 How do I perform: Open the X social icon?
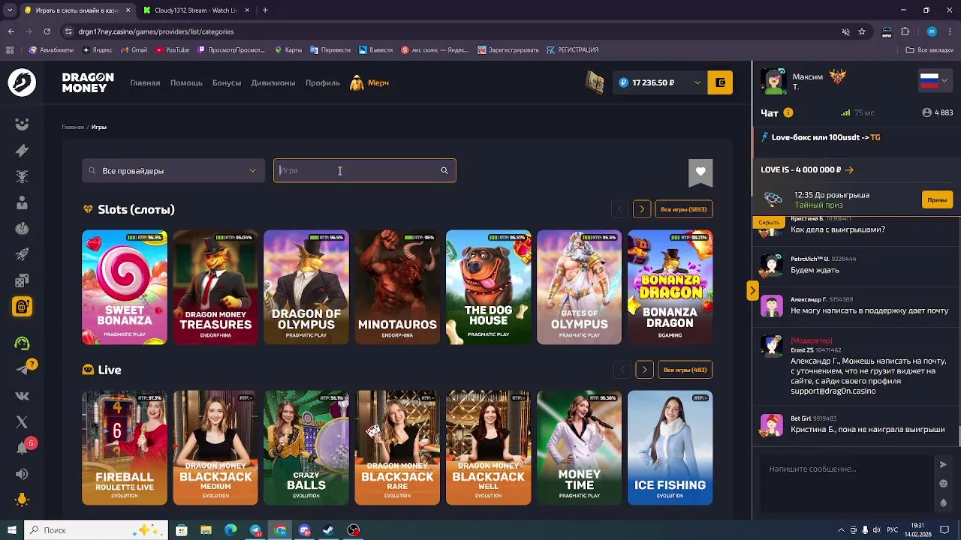point(22,422)
